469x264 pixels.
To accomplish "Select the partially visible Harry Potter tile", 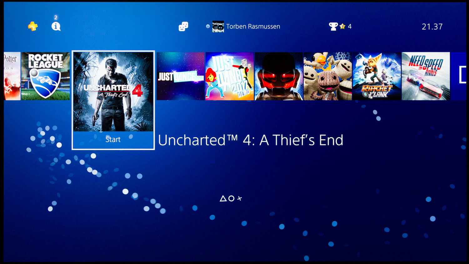I will pos(12,76).
